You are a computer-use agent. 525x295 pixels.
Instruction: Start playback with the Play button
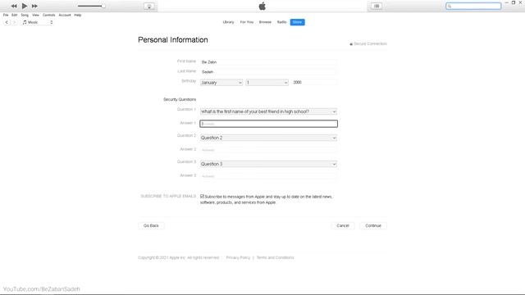click(x=25, y=6)
